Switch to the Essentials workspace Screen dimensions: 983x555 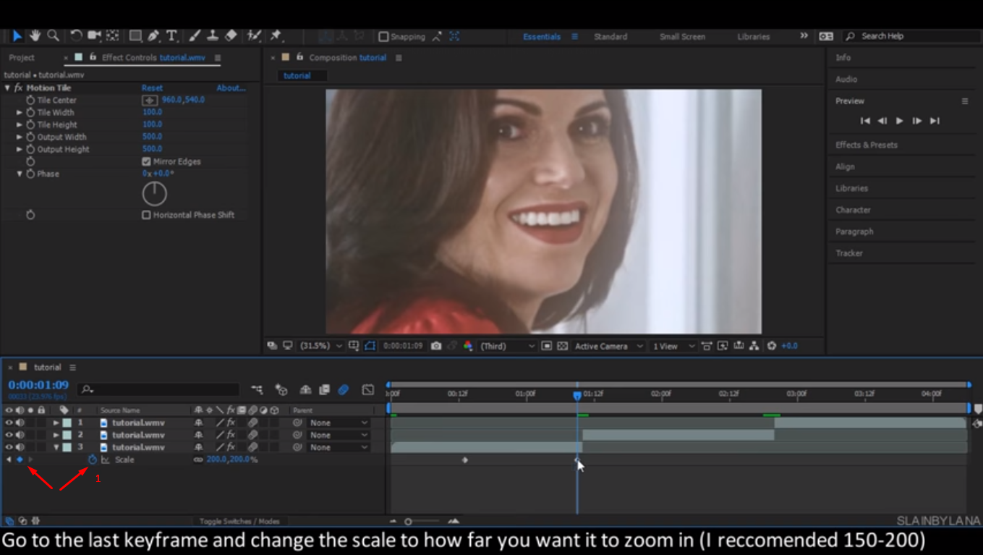542,36
